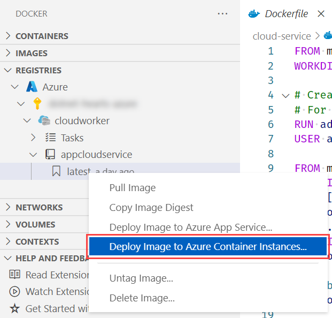The image size is (332, 318).
Task: Switch to the Dockerfile tab
Action: pos(287,14)
